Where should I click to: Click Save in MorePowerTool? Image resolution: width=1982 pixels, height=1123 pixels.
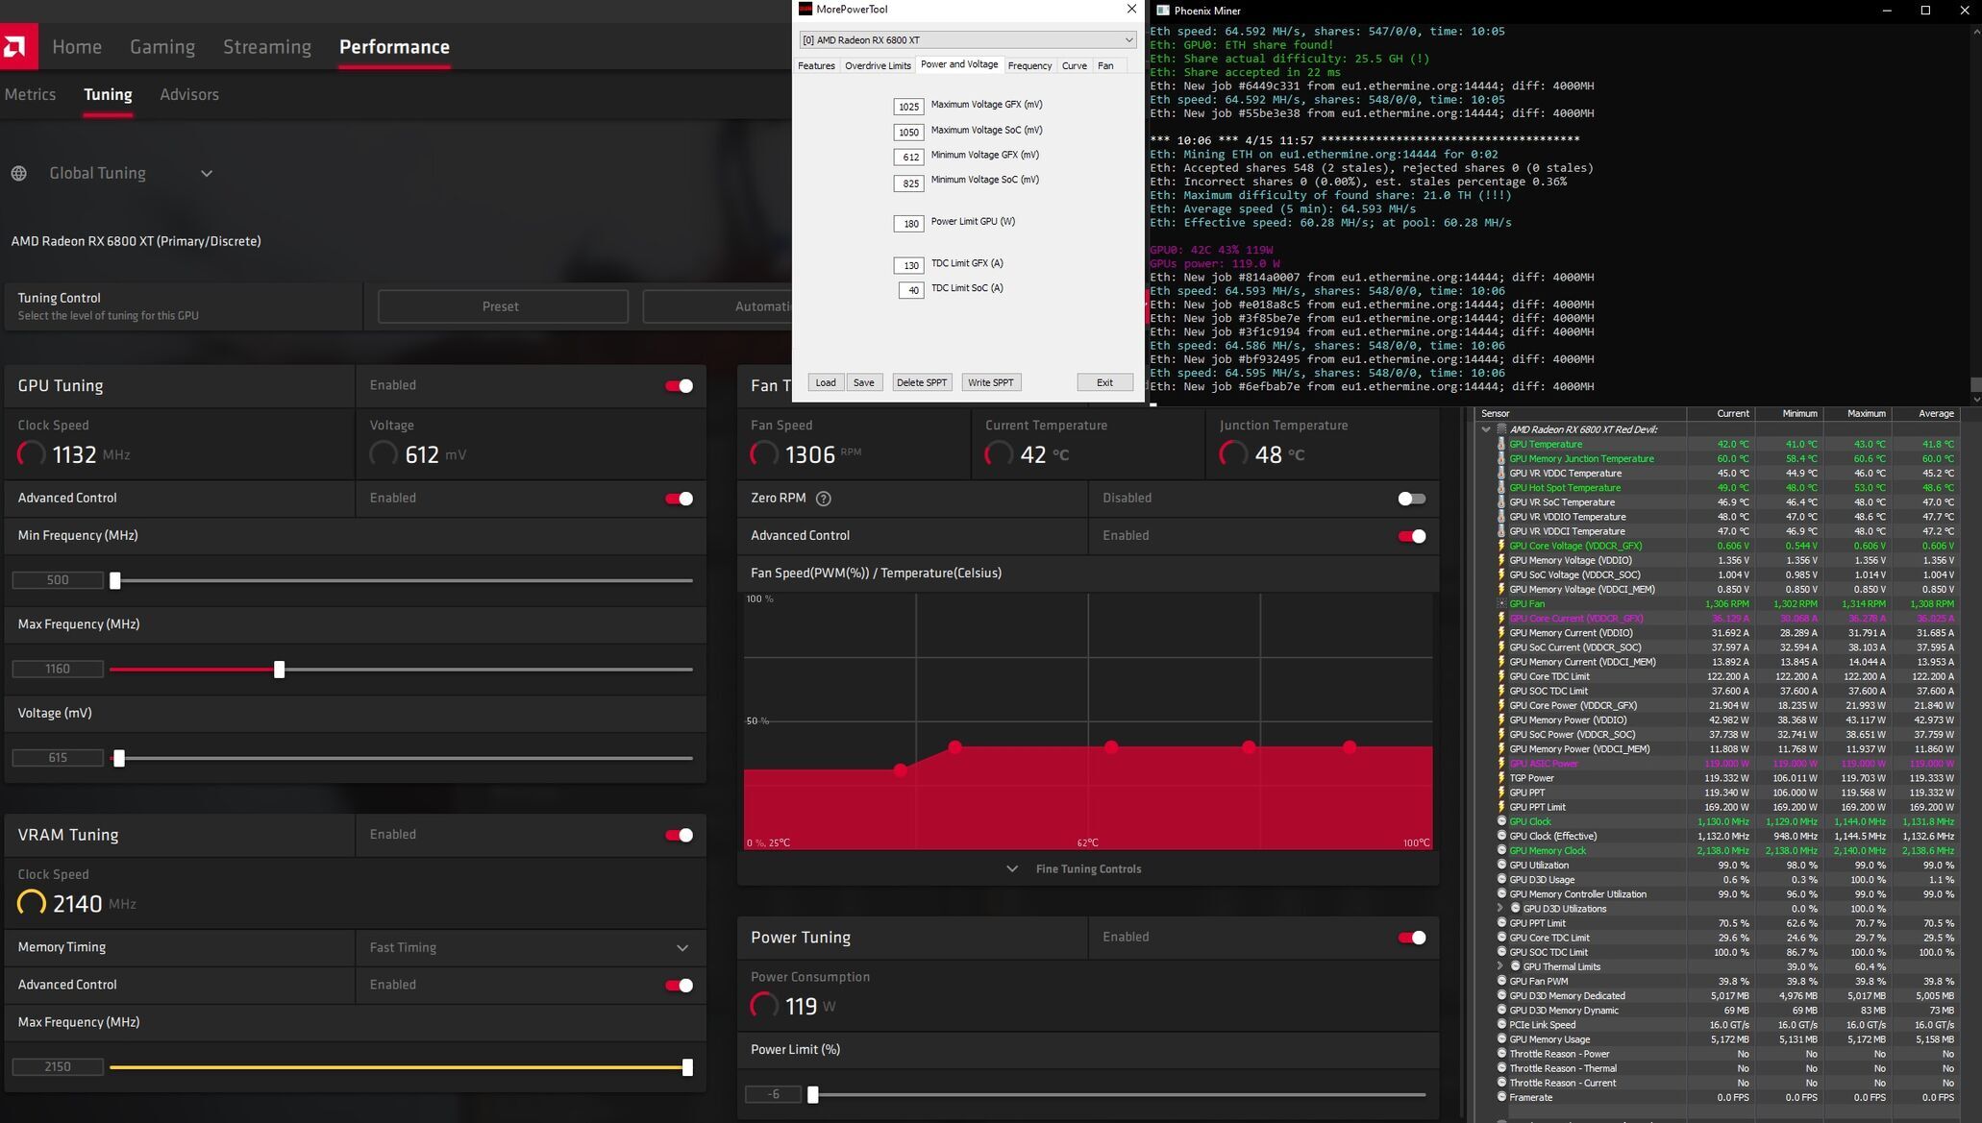click(863, 382)
